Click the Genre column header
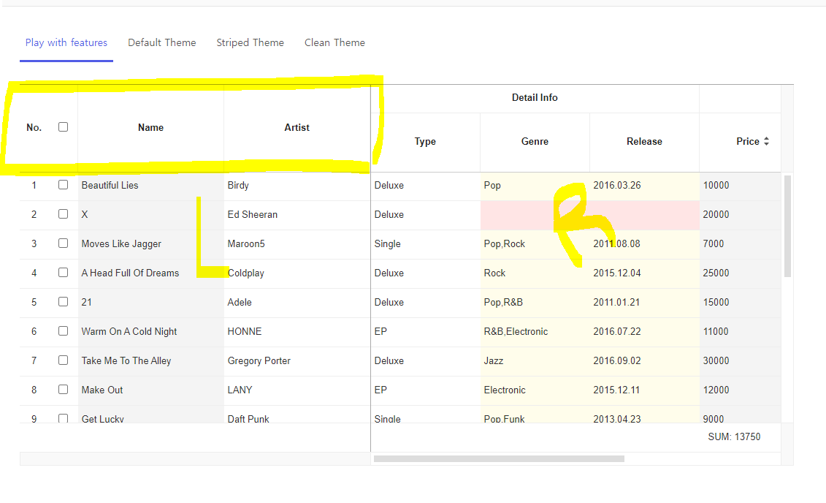This screenshot has height=503, width=826. (535, 141)
